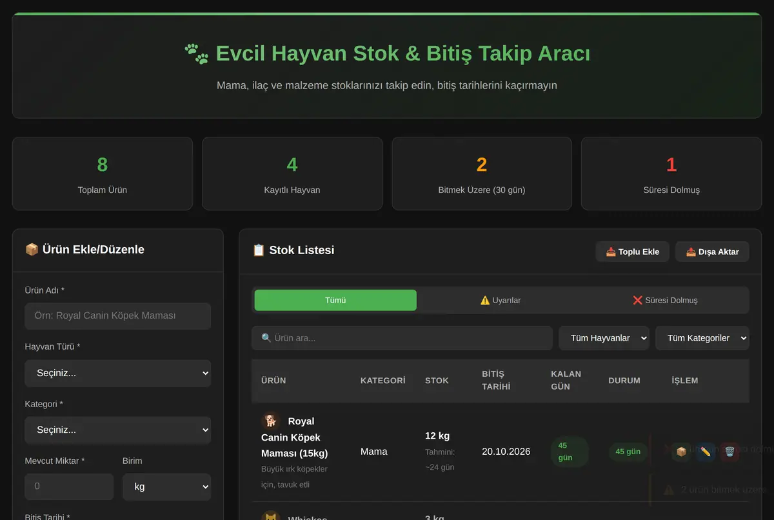Click the KALAN GÜN column header

pyautogui.click(x=566, y=380)
